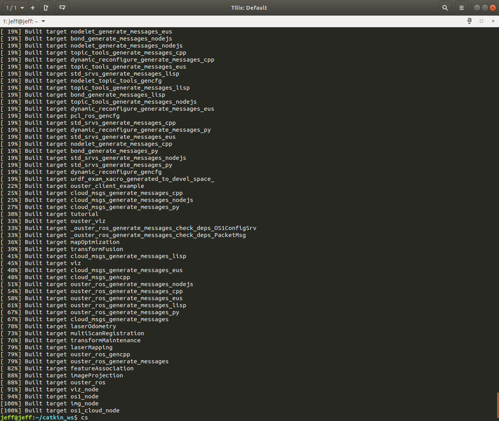Click 'Built target nodelet_generate_messages_cpp' line

pos(86,144)
